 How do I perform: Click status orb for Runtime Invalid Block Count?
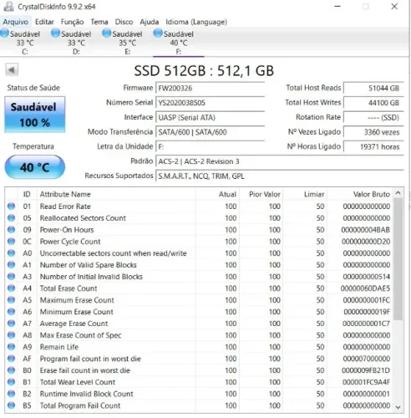point(11,394)
